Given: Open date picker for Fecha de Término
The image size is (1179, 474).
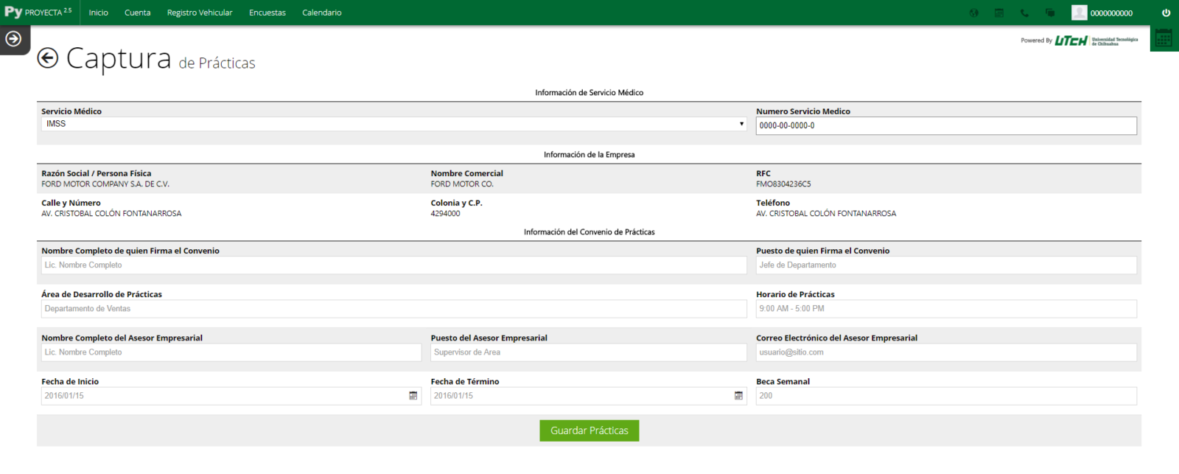Looking at the screenshot, I should 738,396.
